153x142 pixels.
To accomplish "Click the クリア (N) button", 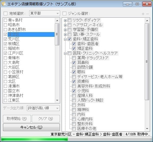I will point(46,119).
